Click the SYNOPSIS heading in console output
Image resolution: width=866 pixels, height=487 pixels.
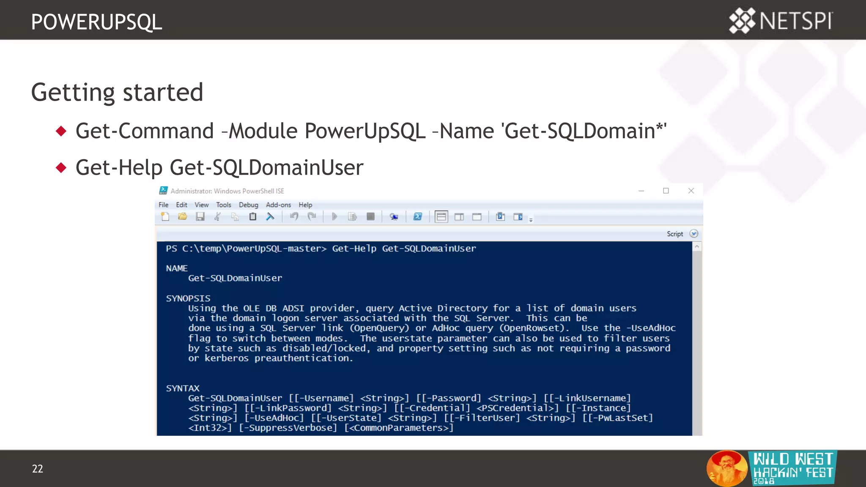[x=188, y=298]
